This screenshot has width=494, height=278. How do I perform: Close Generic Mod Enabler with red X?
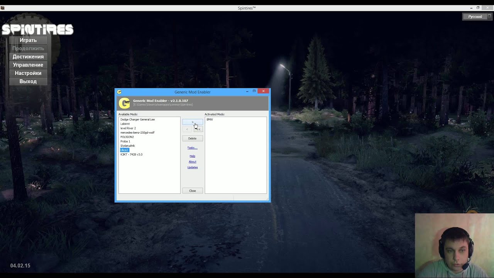(263, 91)
